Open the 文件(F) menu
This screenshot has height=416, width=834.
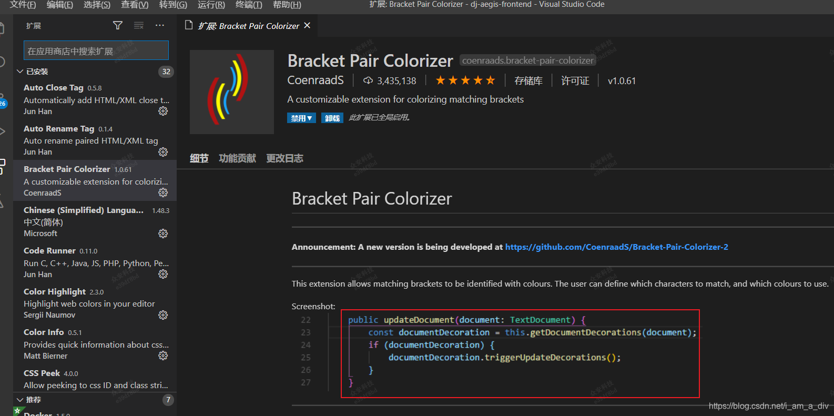point(23,5)
